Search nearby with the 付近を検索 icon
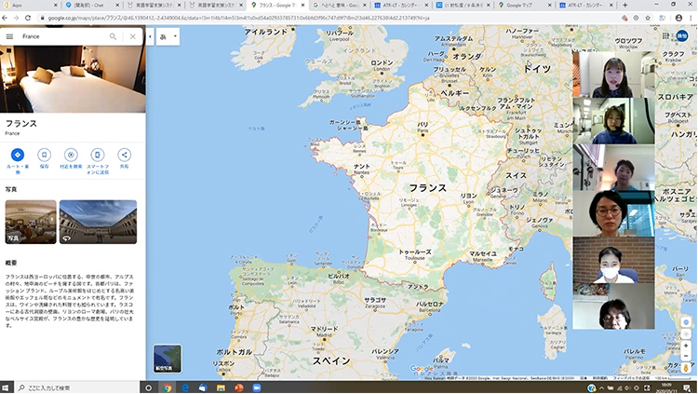Screen dimensions: 698x394 (71, 156)
